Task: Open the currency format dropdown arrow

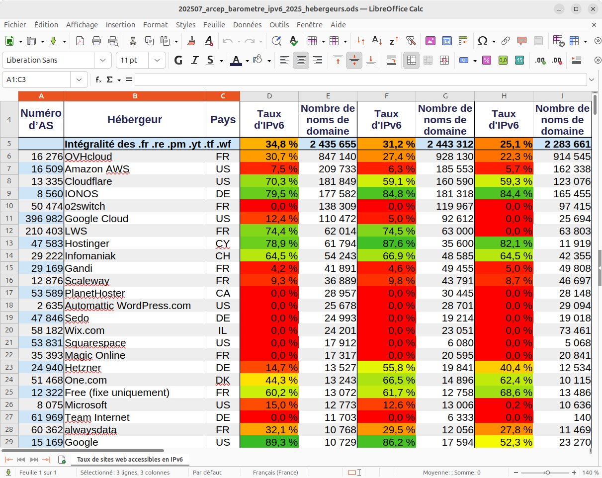Action: click(475, 61)
